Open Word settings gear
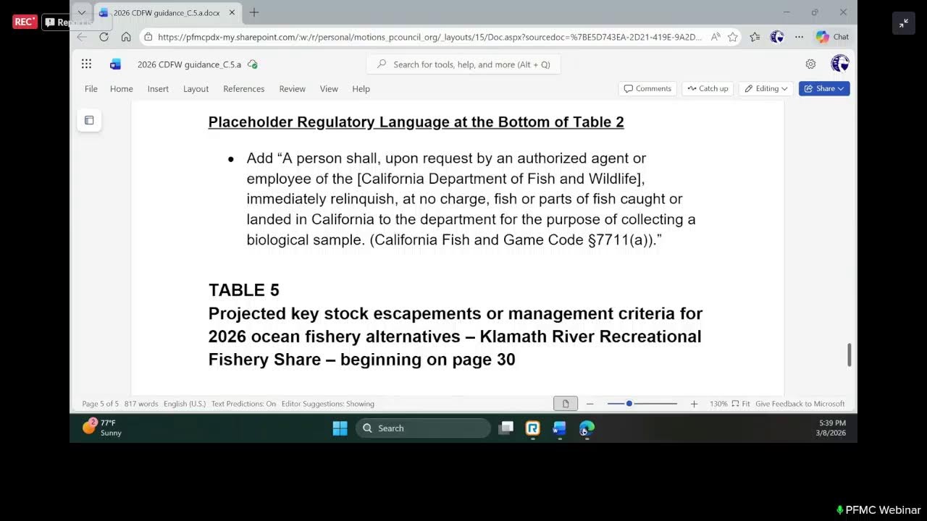Viewport: 927px width, 521px height. pos(810,64)
